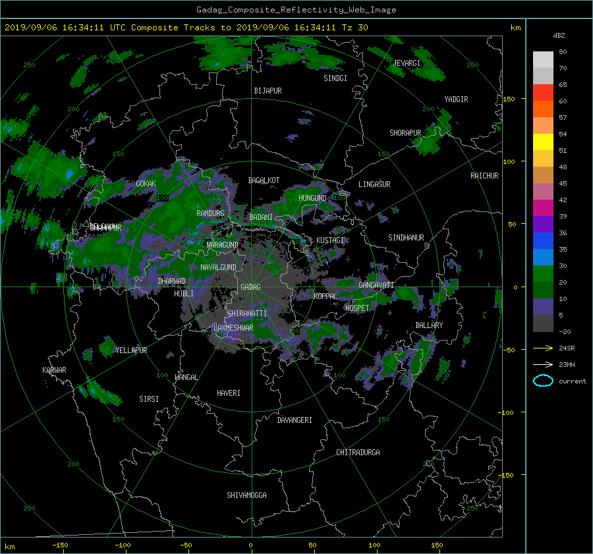
Task: Select the GOKAK label
Action: (x=146, y=184)
